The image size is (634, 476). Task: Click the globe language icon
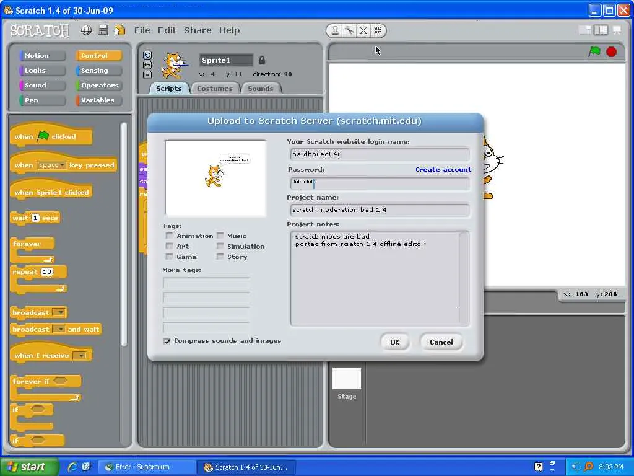(x=86, y=30)
